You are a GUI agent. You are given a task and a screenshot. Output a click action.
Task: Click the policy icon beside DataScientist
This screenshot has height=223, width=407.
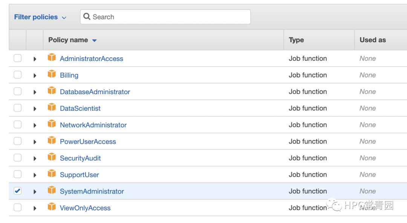pyautogui.click(x=52, y=107)
